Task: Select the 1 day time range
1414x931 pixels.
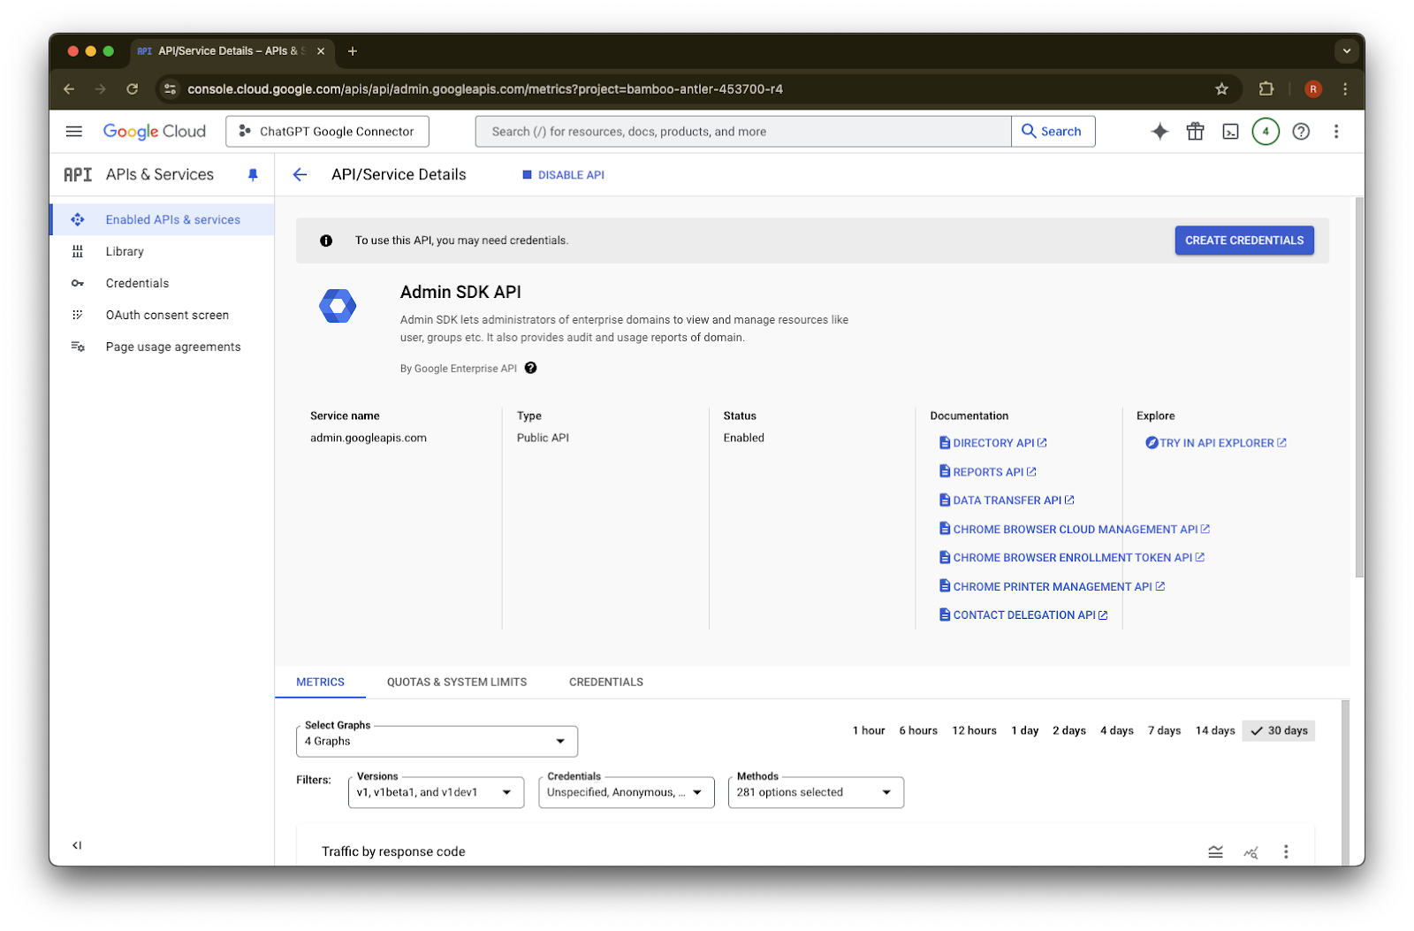Action: coord(1025,730)
